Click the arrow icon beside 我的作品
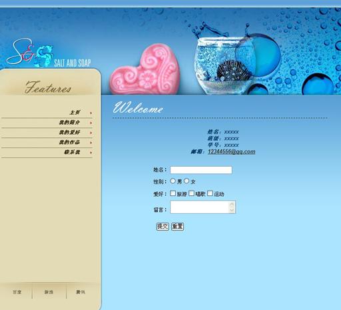 (x=91, y=143)
